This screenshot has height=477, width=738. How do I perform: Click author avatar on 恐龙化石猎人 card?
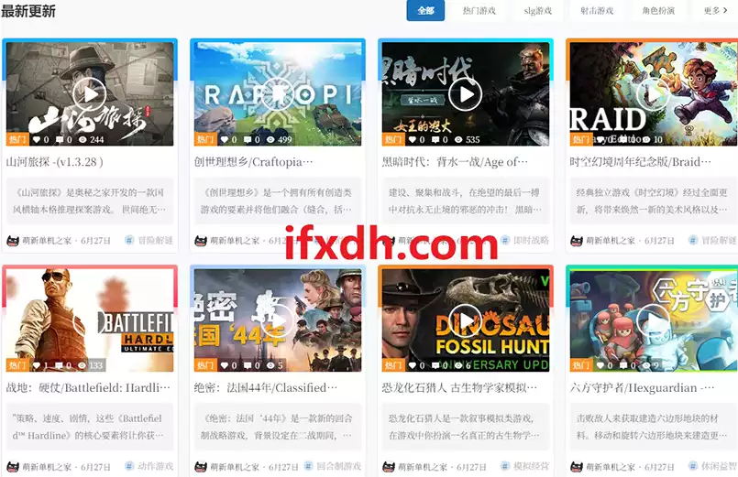389,467
